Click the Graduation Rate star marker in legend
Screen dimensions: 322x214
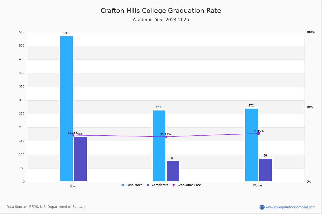[174, 185]
